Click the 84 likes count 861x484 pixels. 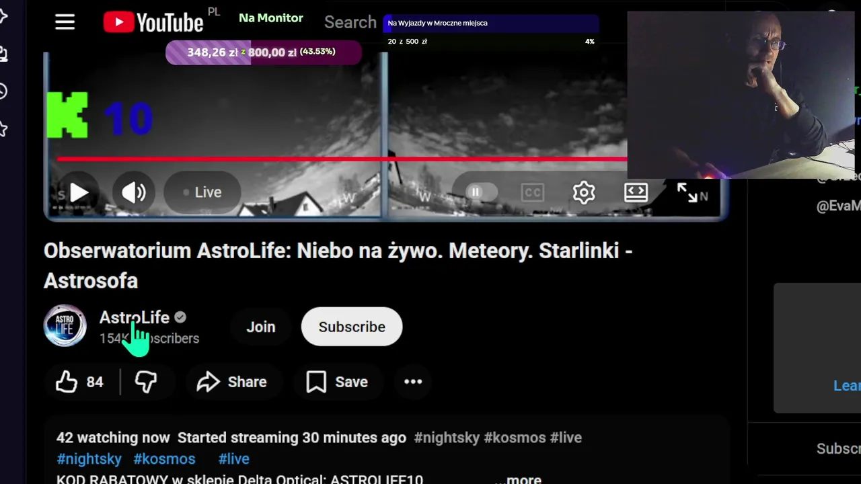coord(95,382)
